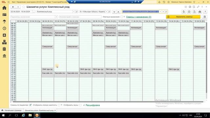This screenshot has height=118, width=210.
Task: Move to next with down chevron button
Action: [x=114, y=12]
